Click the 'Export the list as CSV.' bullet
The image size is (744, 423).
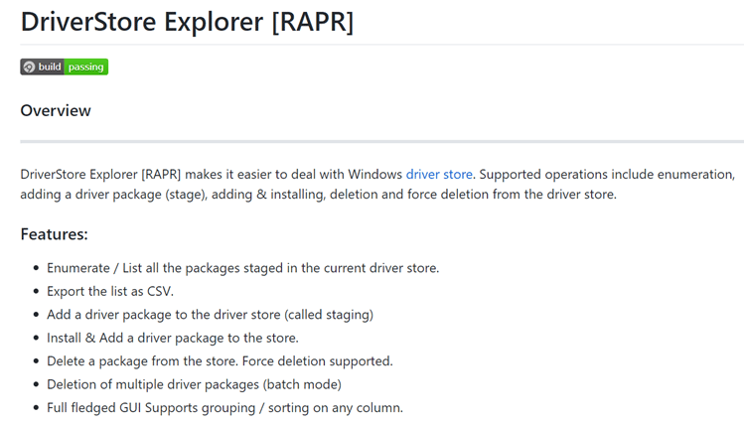(x=110, y=291)
